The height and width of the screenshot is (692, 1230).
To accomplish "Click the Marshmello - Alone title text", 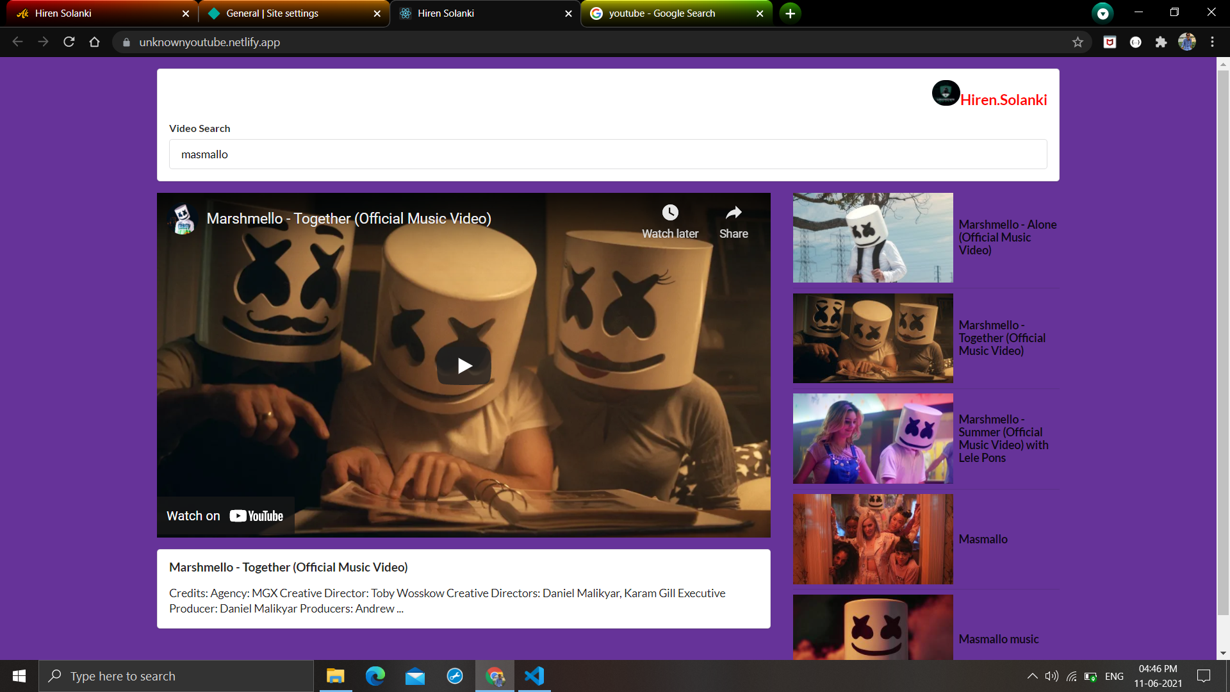I will coord(1007,238).
